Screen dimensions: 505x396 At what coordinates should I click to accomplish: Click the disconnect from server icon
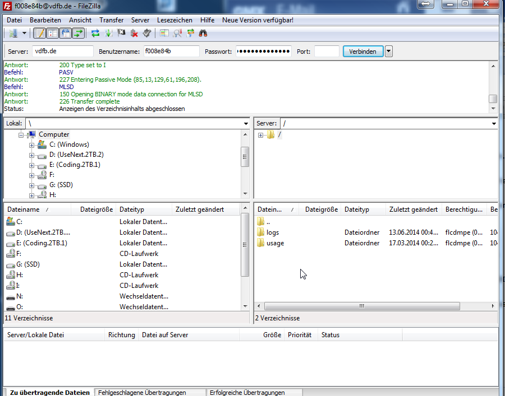tap(134, 34)
